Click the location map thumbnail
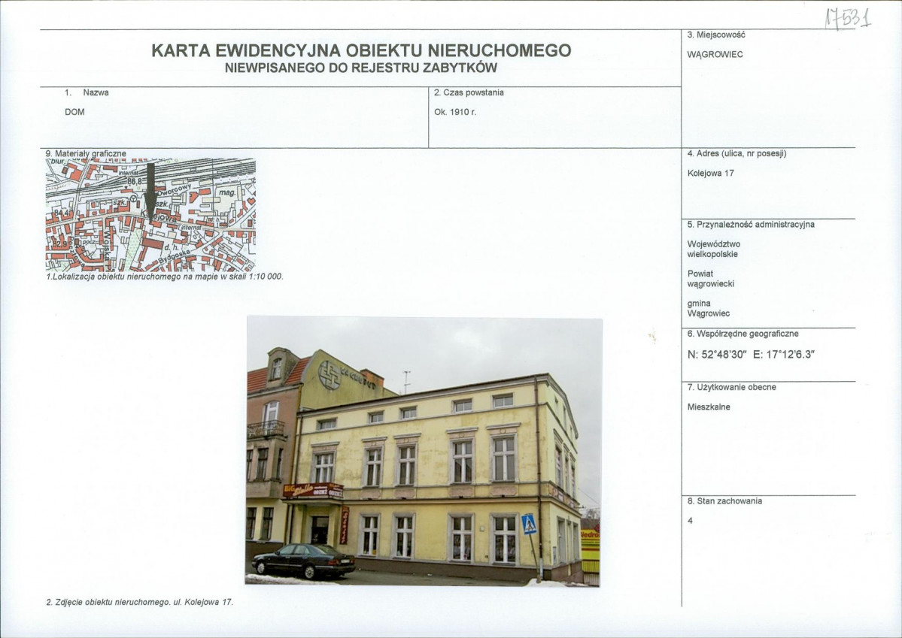This screenshot has width=902, height=638. point(150,215)
